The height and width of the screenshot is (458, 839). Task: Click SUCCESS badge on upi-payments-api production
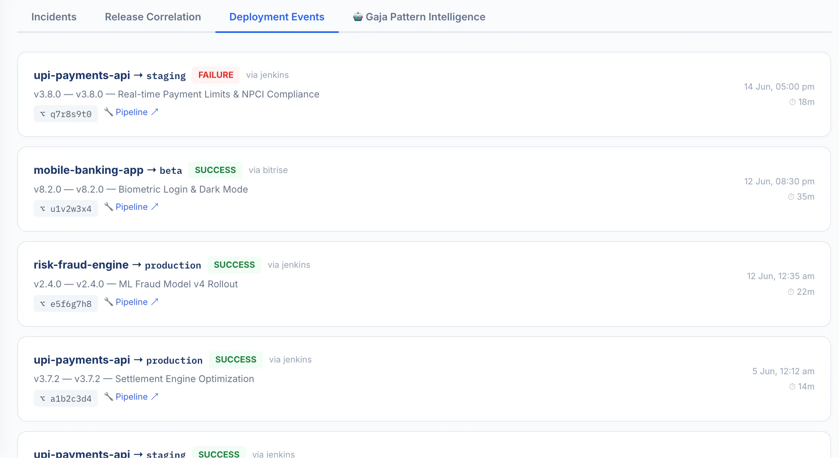[236, 359]
